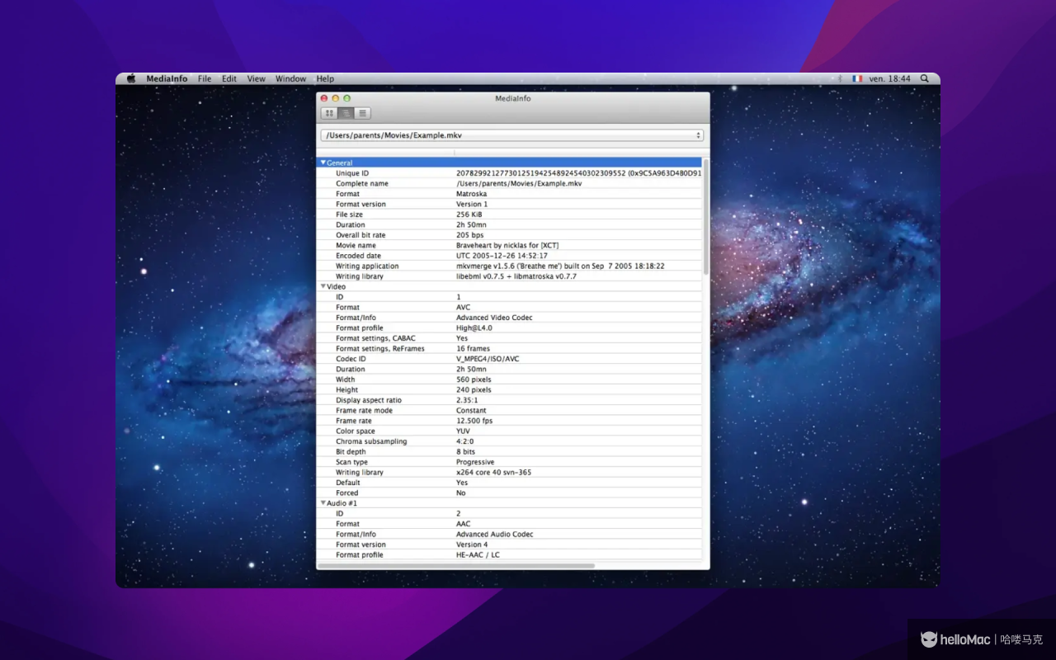Click the 205 bps value
Image resolution: width=1056 pixels, height=660 pixels.
[x=470, y=235]
